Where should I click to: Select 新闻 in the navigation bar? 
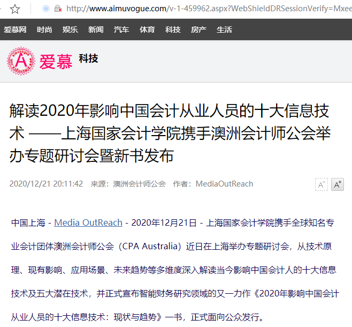(96, 29)
